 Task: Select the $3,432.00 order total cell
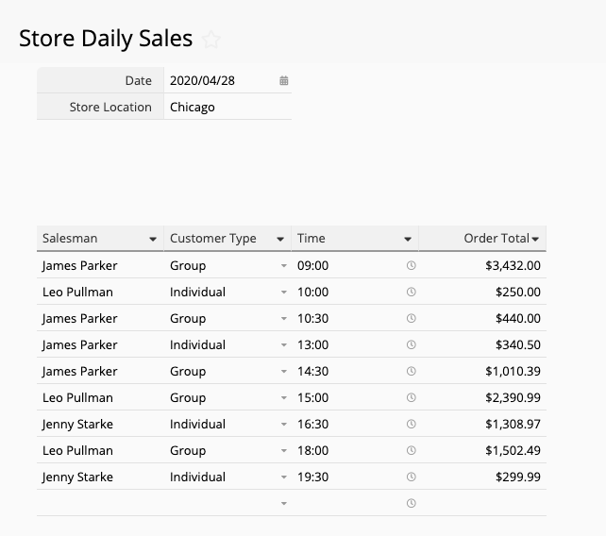[482, 265]
